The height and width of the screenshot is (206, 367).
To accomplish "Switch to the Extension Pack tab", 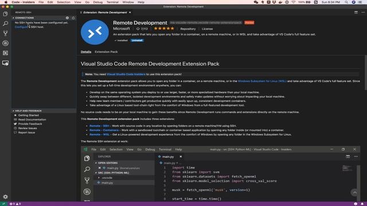I will point(106,52).
